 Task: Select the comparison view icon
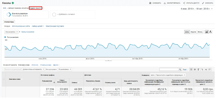click(202, 69)
